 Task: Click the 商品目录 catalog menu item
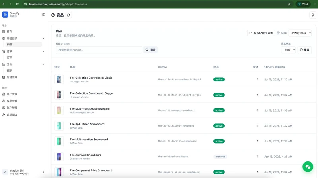click(x=12, y=38)
